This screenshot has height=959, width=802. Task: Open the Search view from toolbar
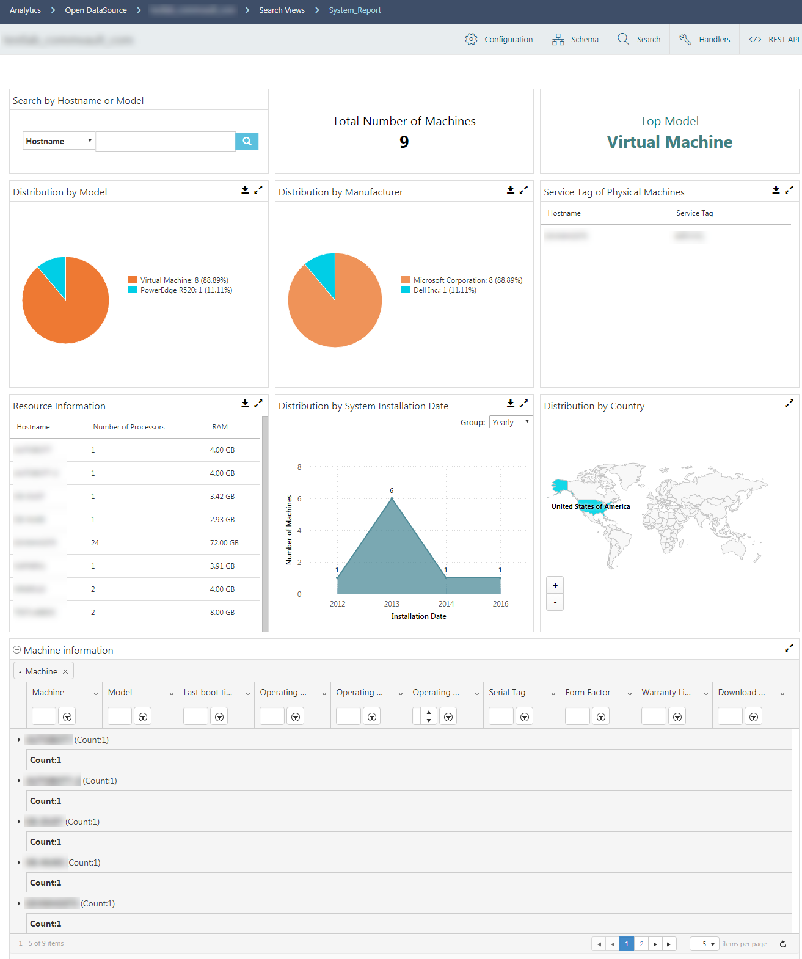tap(639, 39)
